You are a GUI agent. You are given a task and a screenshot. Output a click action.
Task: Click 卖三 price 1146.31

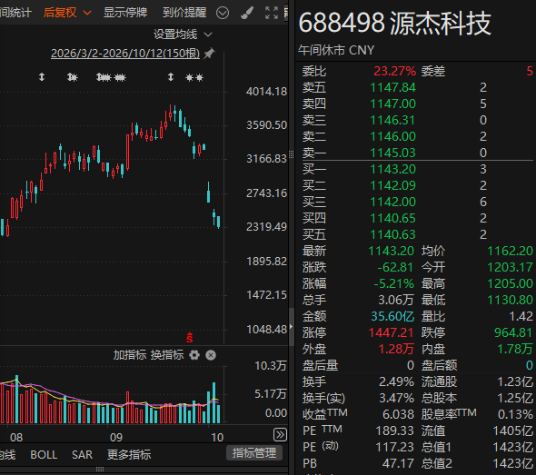click(393, 120)
